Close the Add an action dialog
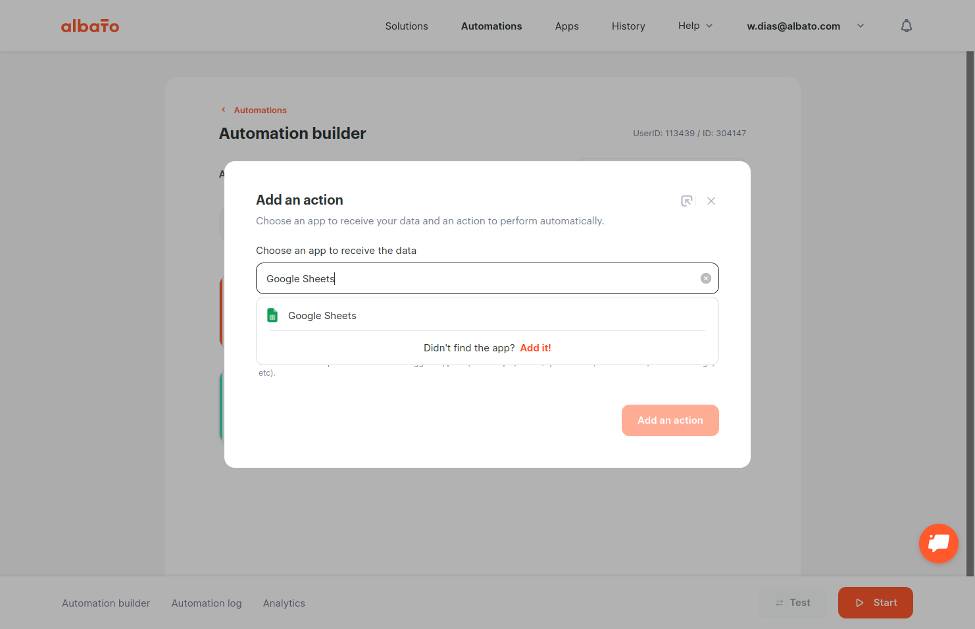 (x=711, y=201)
